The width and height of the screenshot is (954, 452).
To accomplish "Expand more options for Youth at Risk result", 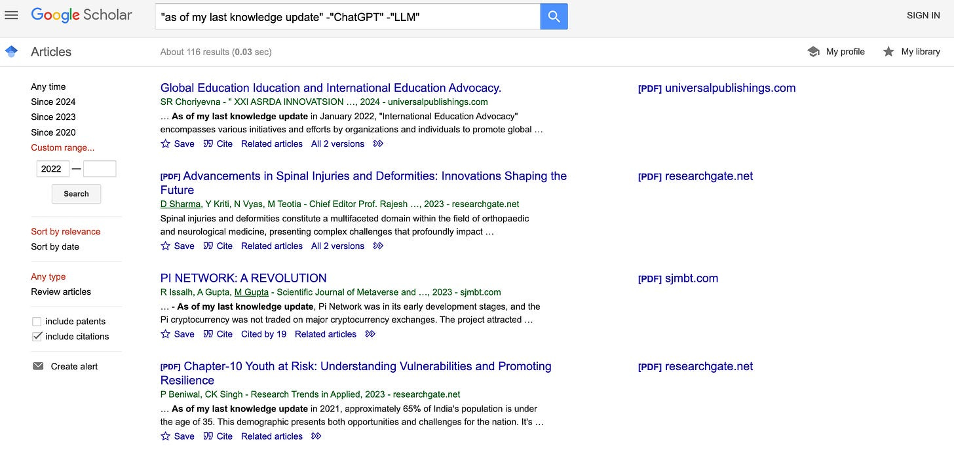I will [316, 436].
